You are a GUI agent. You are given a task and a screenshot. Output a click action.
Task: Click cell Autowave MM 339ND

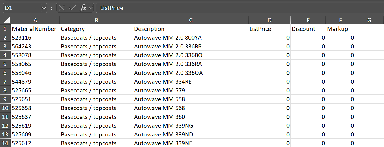[191, 134]
